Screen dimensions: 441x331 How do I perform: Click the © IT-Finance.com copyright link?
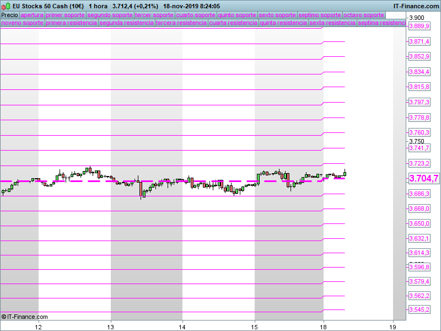click(25, 317)
